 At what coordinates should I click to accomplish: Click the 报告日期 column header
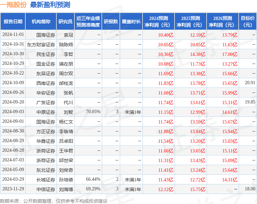[x=13, y=21]
